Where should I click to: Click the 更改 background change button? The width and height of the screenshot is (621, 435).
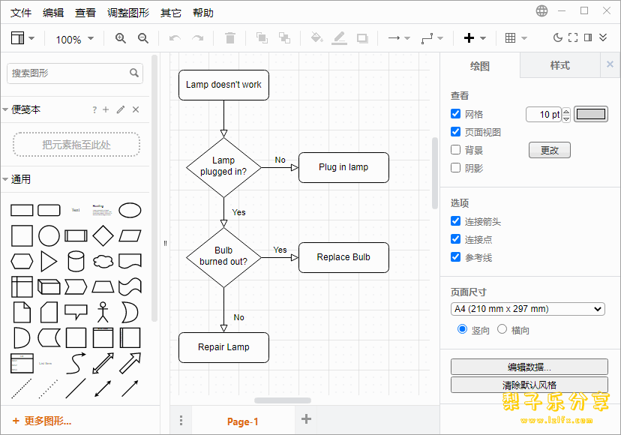[x=549, y=150]
